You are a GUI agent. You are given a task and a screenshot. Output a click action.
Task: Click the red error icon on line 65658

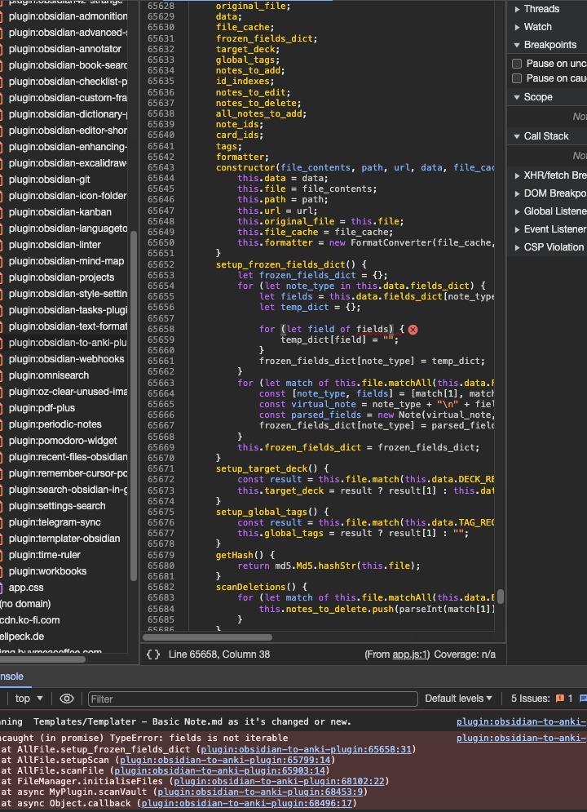pyautogui.click(x=413, y=329)
